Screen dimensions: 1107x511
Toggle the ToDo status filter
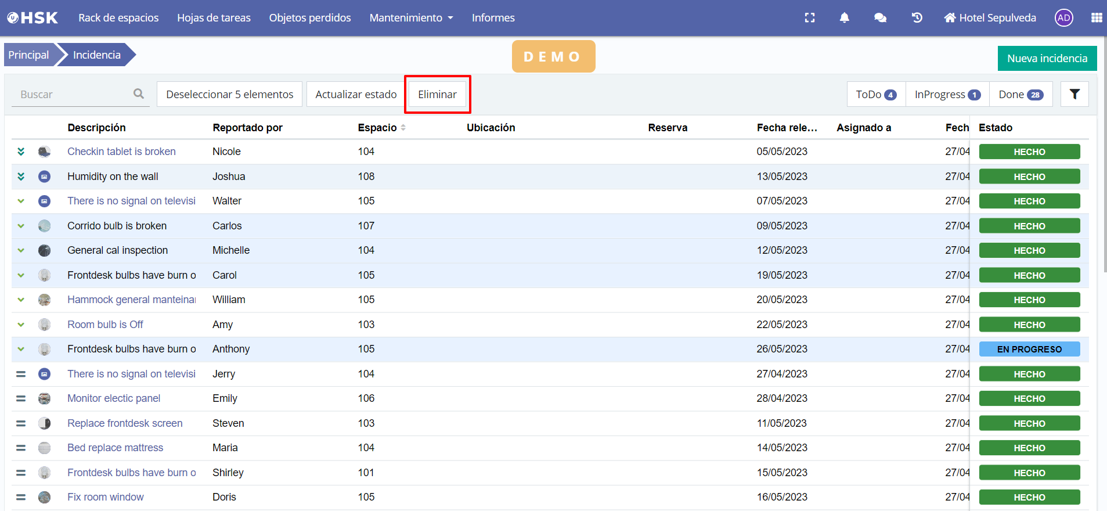876,95
